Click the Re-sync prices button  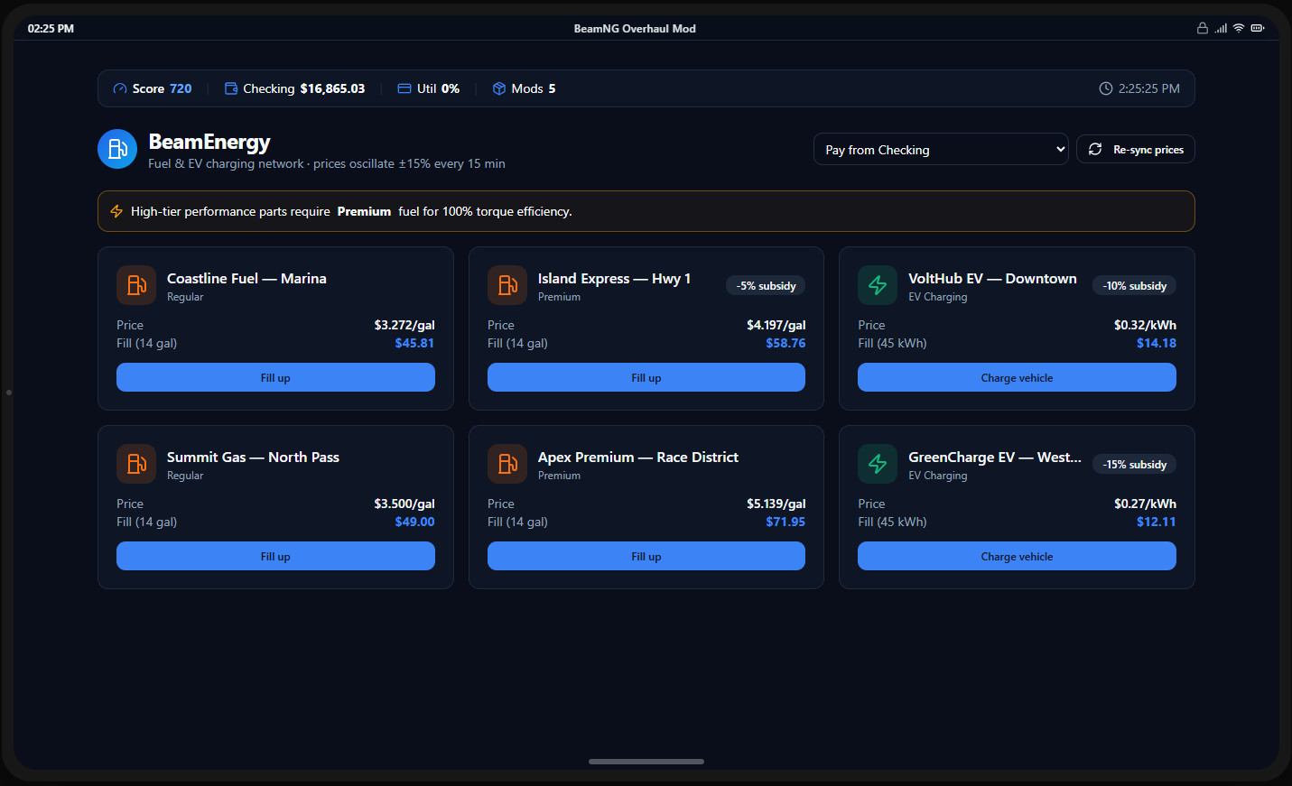[x=1136, y=149]
